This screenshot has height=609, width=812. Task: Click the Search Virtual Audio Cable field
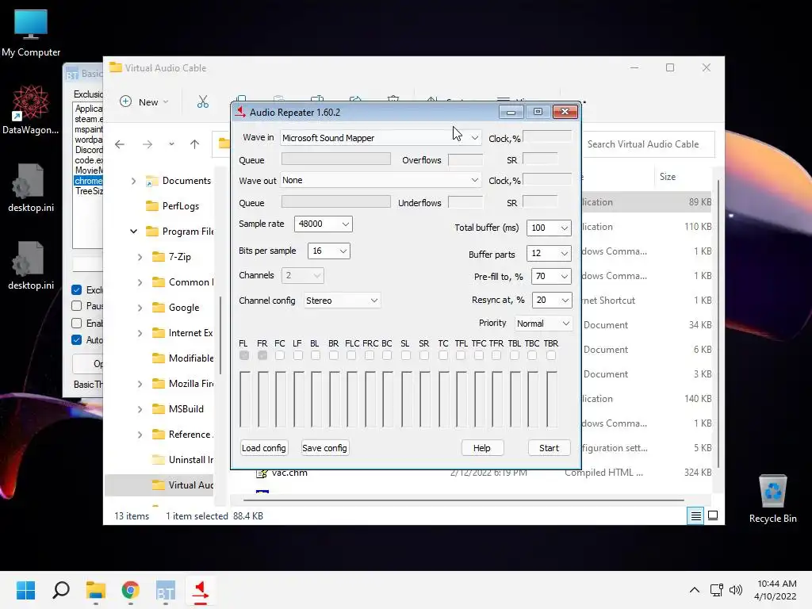(647, 144)
